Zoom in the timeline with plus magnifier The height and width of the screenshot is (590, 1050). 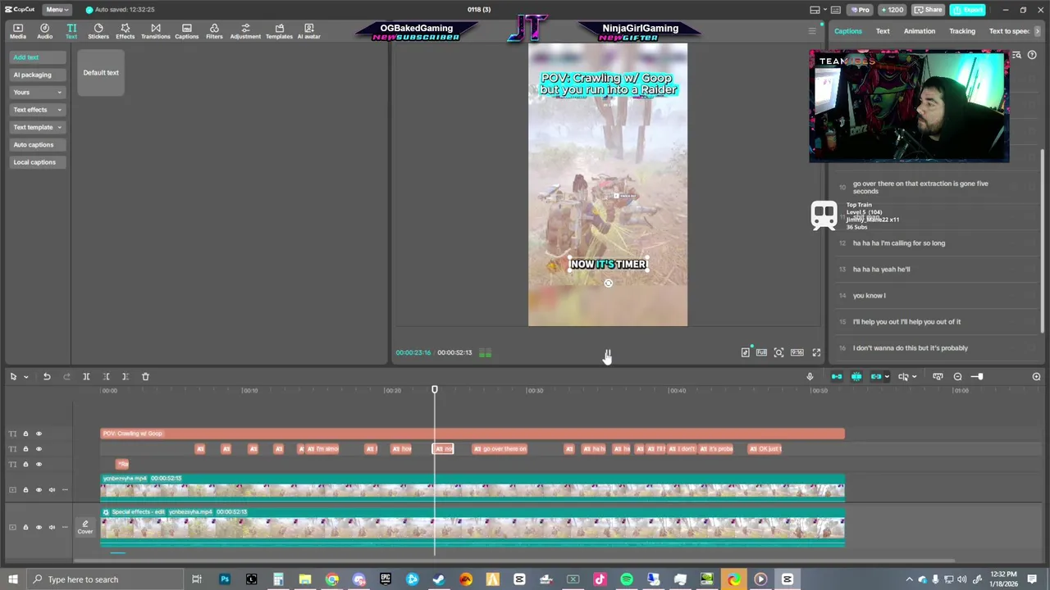click(x=1036, y=376)
